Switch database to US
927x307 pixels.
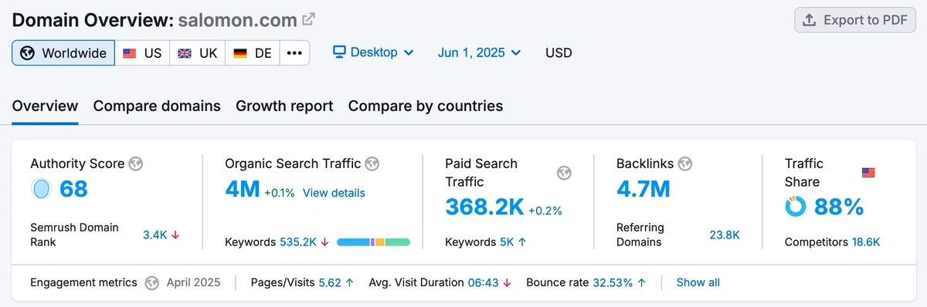point(143,53)
